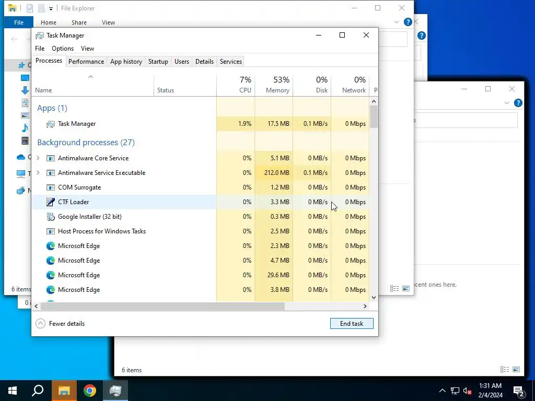Viewport: 535px width, 401px height.
Task: Switch to the Startup tab
Action: (158, 62)
